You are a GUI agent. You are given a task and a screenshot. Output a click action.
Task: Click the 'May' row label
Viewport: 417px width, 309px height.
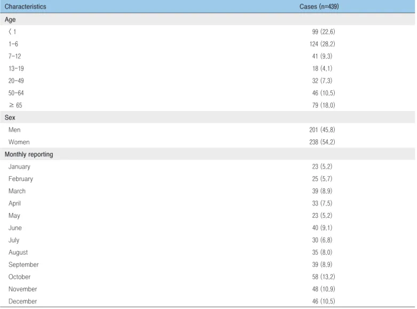tap(14, 216)
